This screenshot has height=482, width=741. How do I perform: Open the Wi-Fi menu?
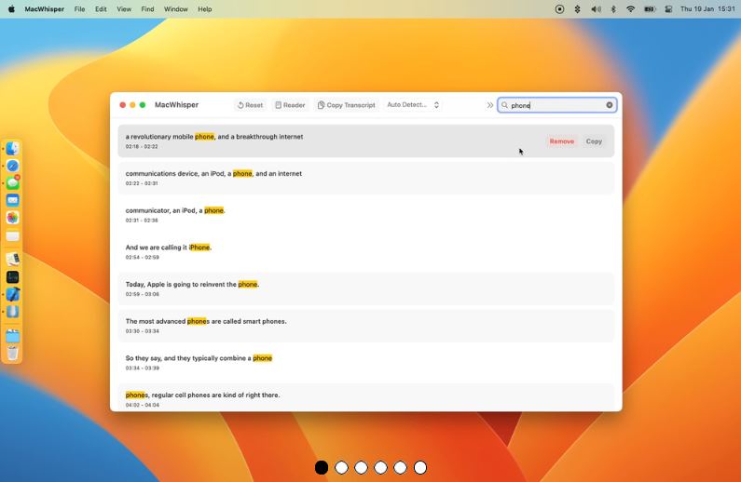pyautogui.click(x=630, y=9)
